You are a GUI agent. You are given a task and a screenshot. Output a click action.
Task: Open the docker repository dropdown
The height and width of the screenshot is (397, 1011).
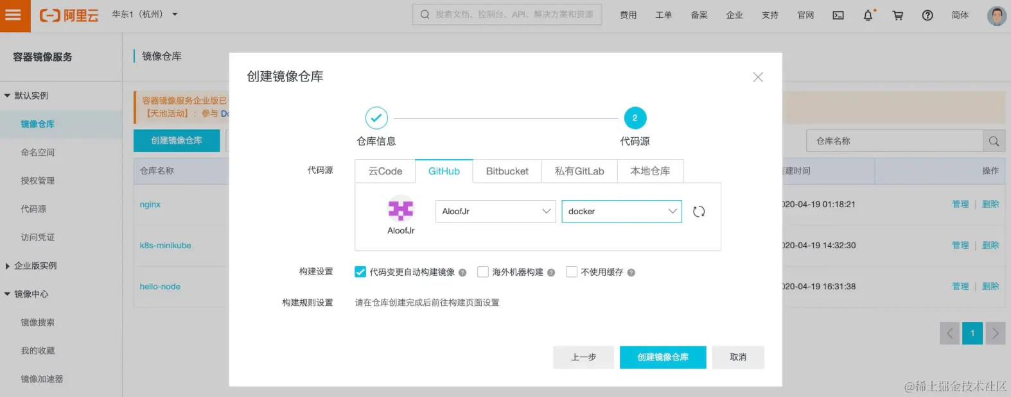[622, 212]
